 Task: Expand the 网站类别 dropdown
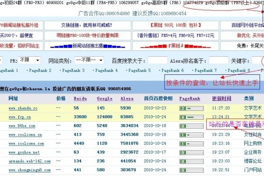tap(89, 60)
